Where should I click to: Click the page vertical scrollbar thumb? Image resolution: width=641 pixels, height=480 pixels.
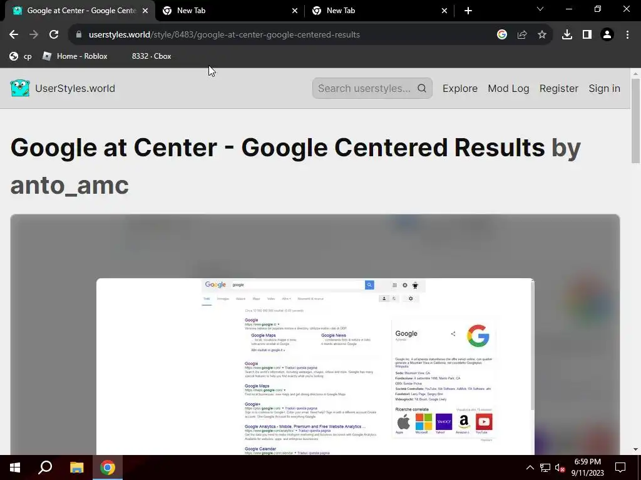pos(635,121)
